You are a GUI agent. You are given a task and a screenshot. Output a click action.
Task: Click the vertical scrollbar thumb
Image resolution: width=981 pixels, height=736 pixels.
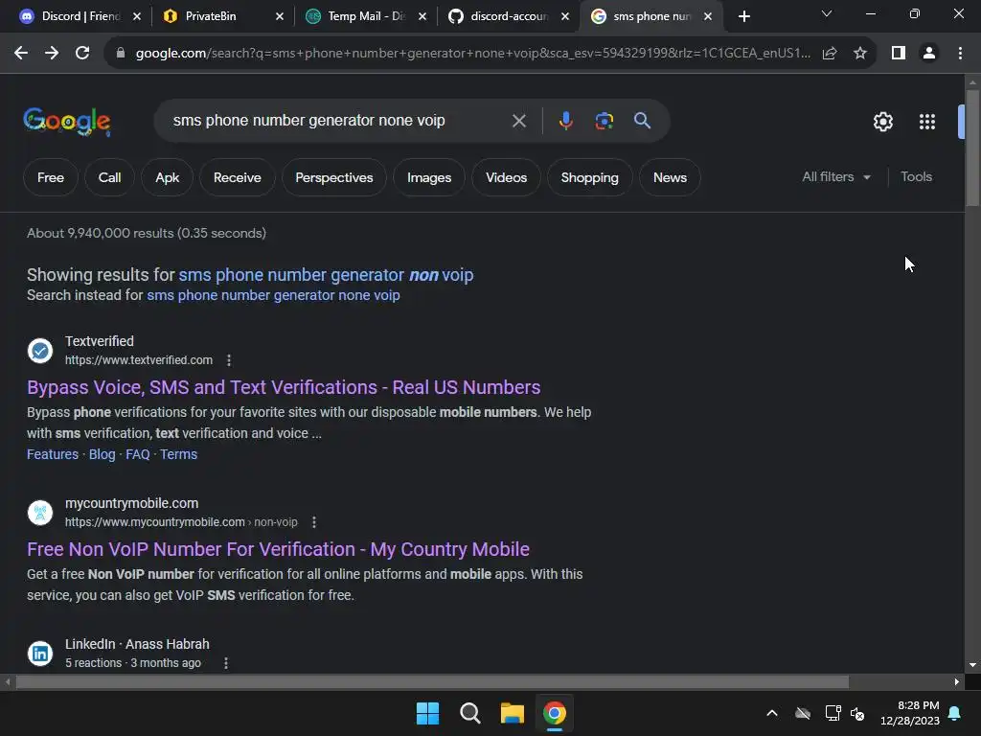click(x=972, y=148)
